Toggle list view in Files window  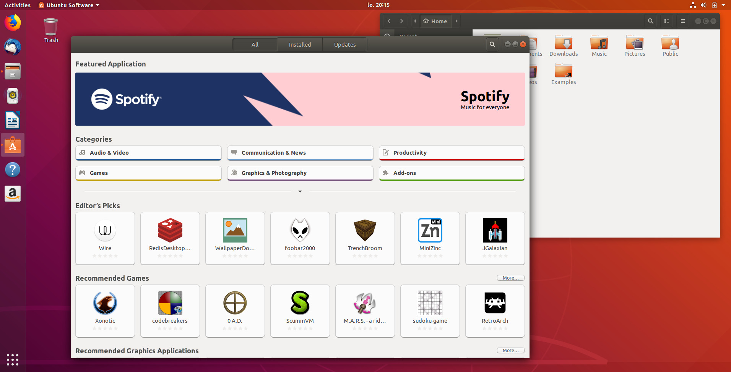(x=667, y=21)
